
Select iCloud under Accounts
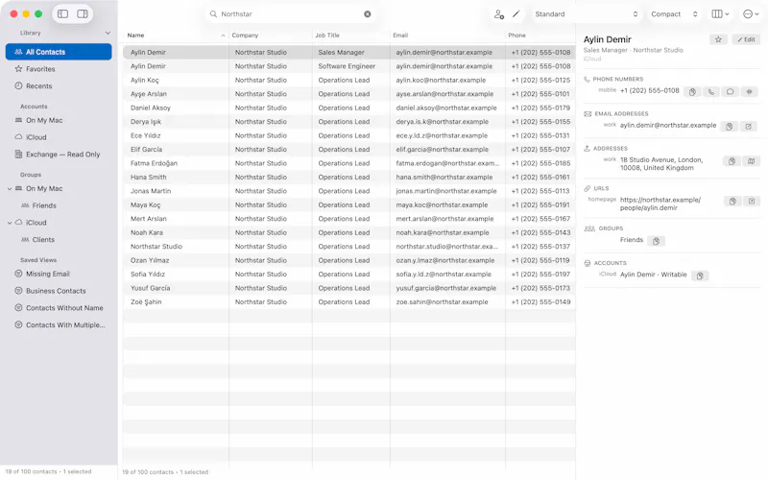pos(59,137)
